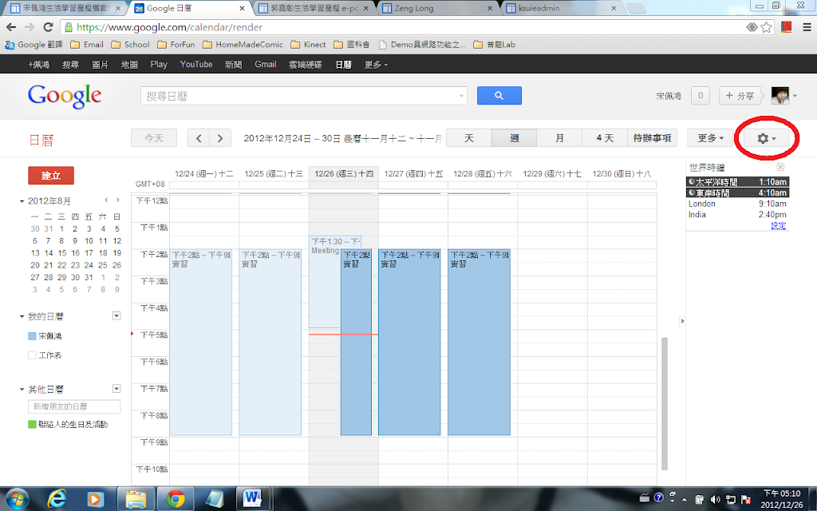Switch to 週 week view
The image size is (817, 511).
coord(515,138)
